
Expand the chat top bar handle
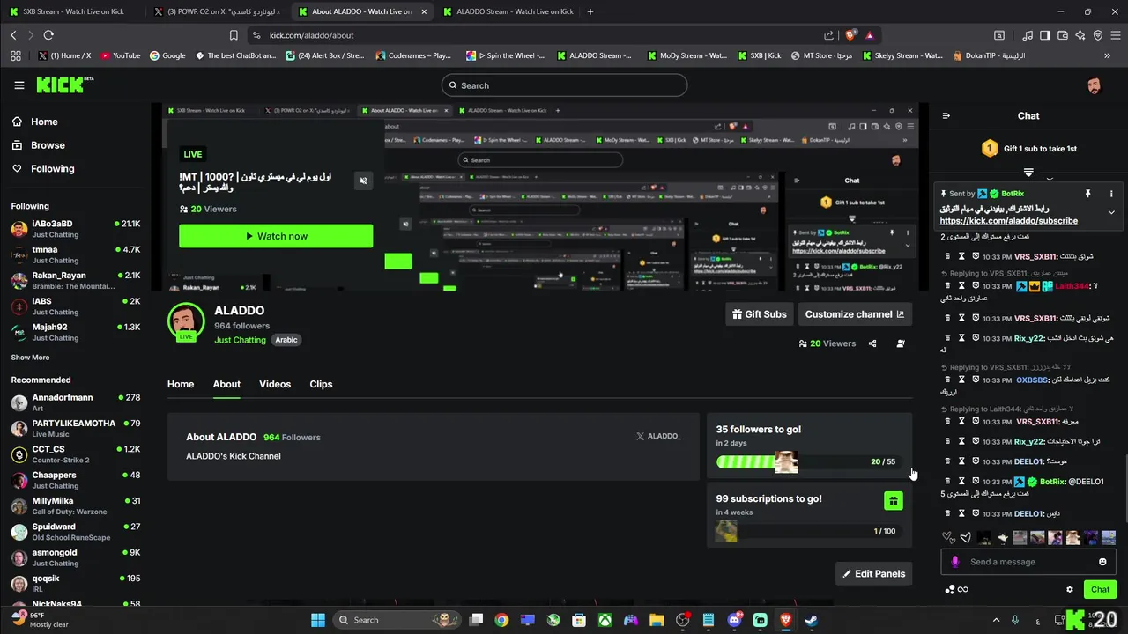[1028, 172]
